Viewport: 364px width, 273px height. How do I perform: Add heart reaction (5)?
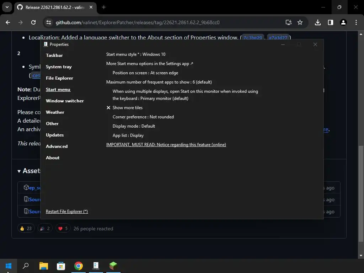[63, 229]
